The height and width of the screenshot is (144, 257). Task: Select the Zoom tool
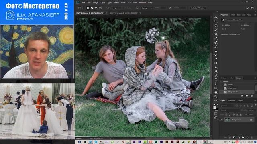click(x=216, y=96)
